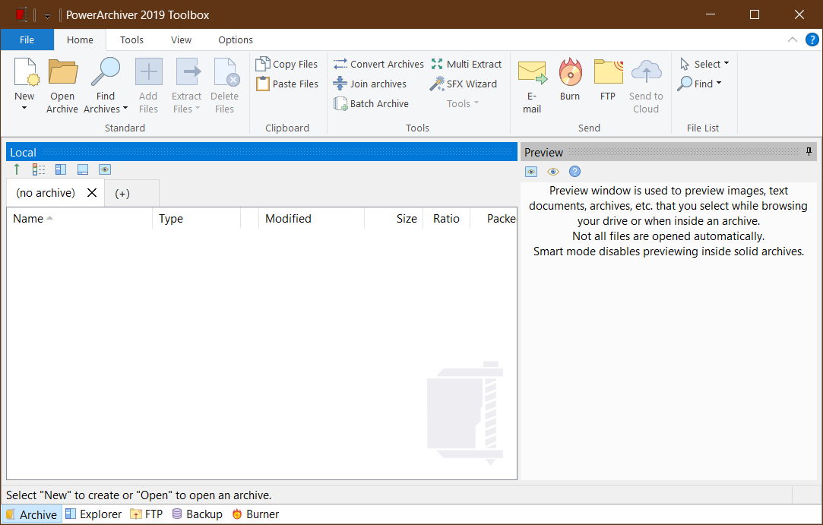This screenshot has width=823, height=525.
Task: Click the PowerArchiver app icon in title bar
Action: [21, 14]
